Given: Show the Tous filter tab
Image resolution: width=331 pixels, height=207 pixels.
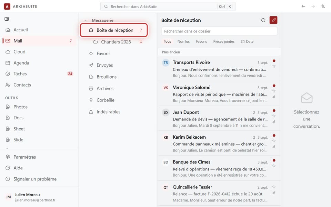Looking at the screenshot, I should coord(168,42).
